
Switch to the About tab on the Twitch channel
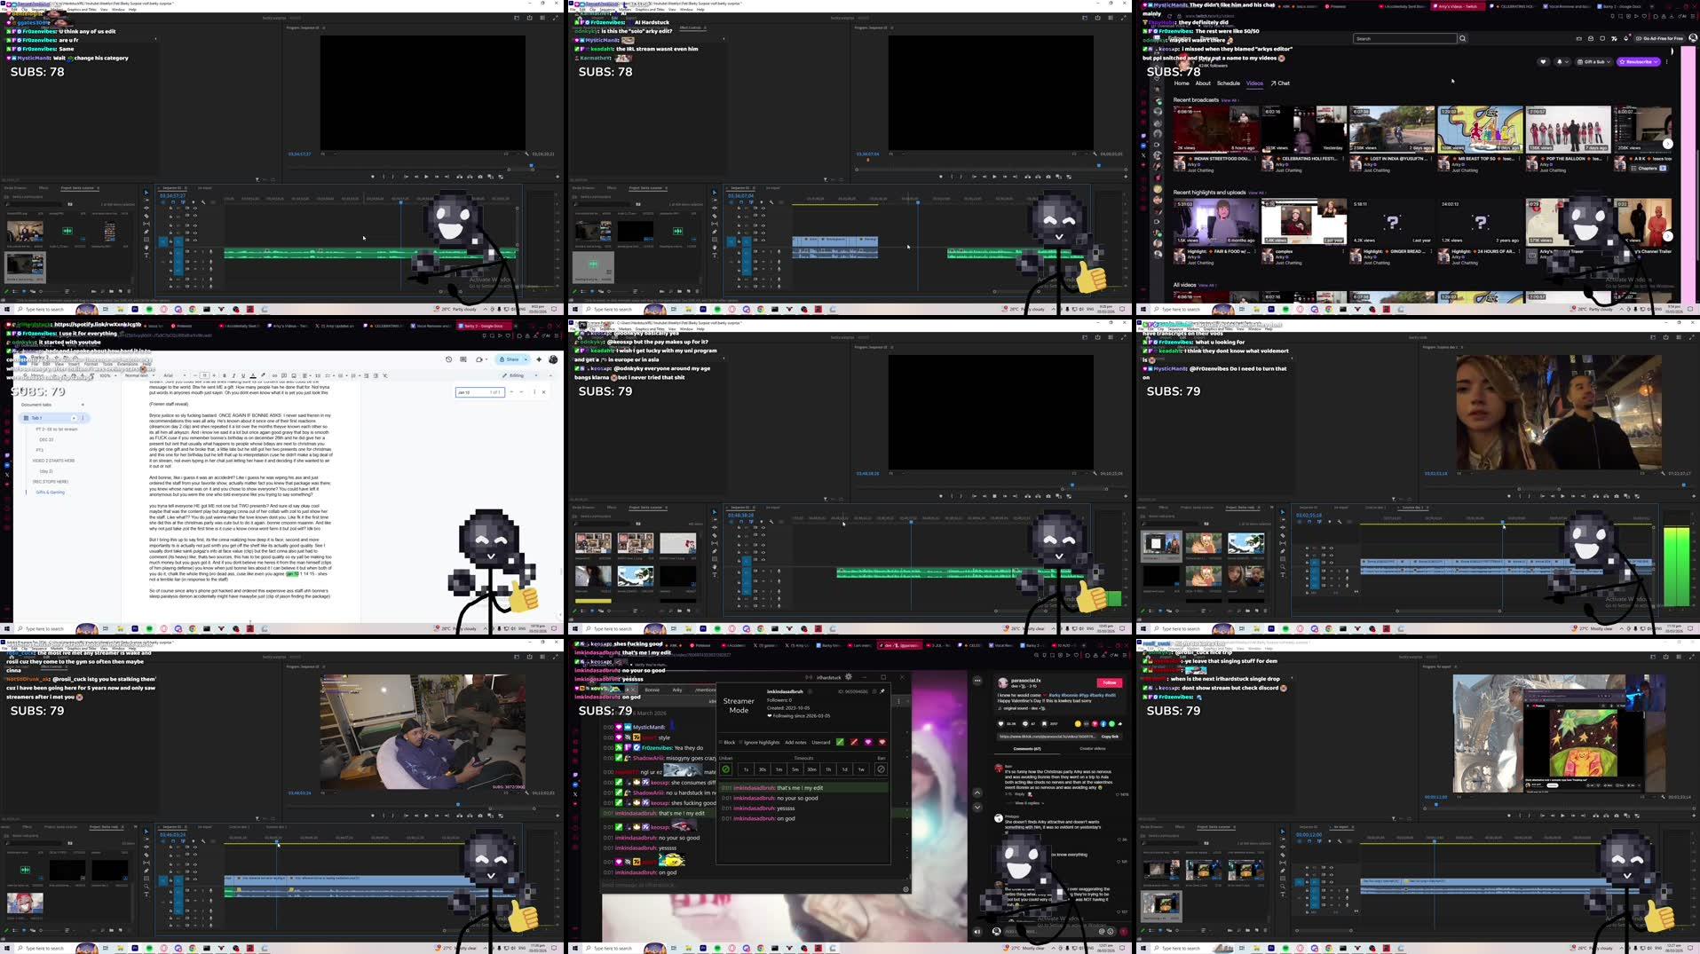click(x=1203, y=83)
